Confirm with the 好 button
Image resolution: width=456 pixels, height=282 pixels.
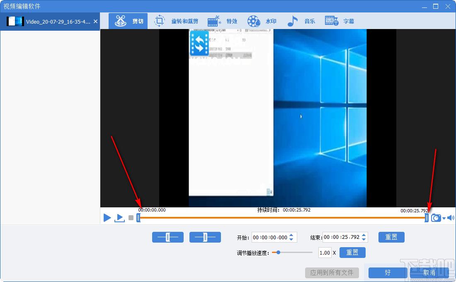pos(387,273)
